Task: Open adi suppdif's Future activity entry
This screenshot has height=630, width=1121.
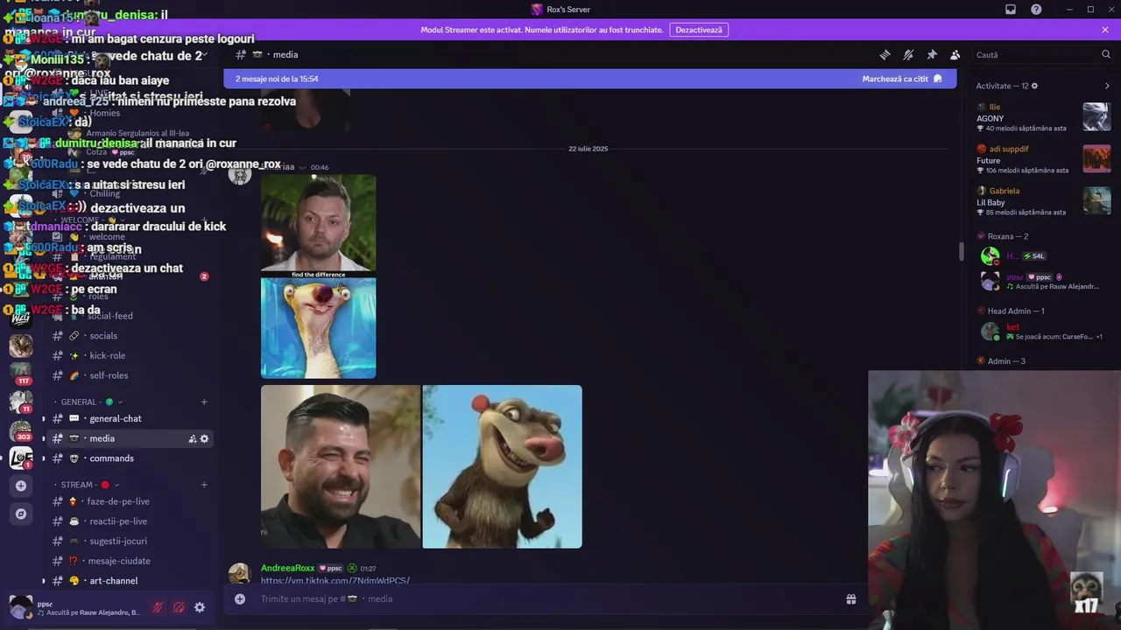Action: coord(1044,159)
